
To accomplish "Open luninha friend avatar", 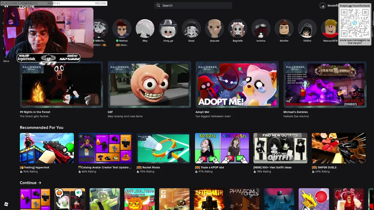I will pos(261,29).
